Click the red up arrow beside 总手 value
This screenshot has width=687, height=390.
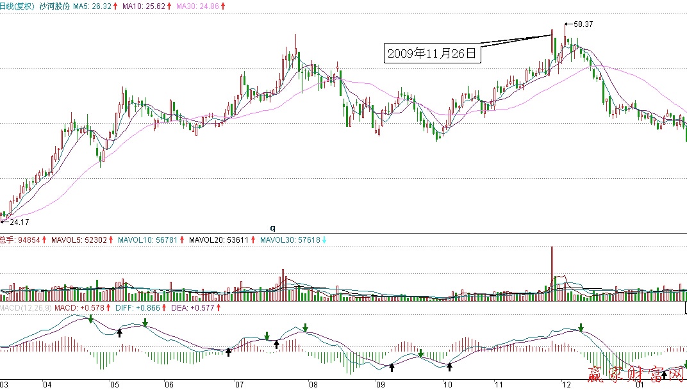(44, 240)
